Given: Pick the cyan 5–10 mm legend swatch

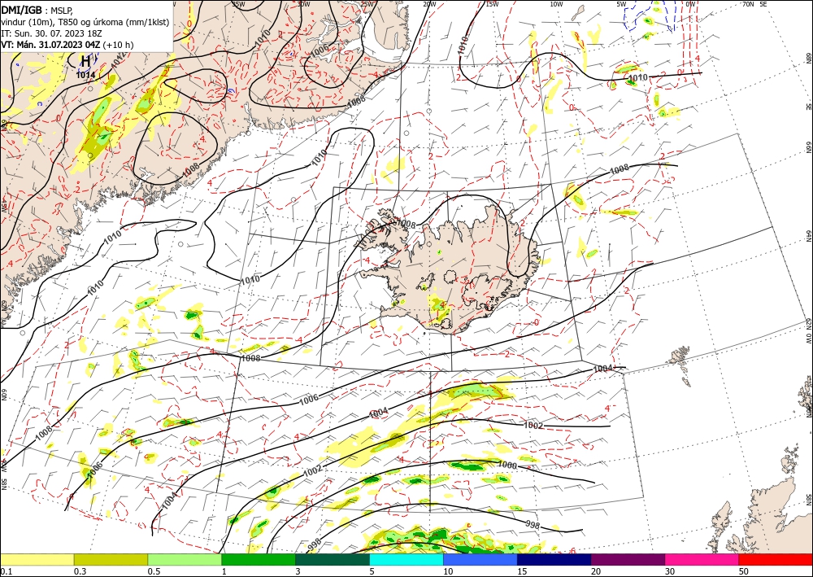Looking at the screenshot, I should pos(406,559).
